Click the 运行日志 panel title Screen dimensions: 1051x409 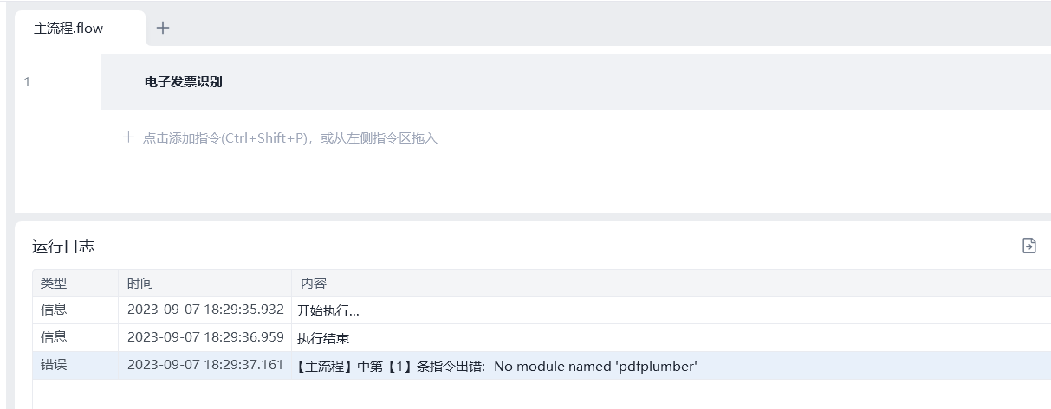[63, 246]
